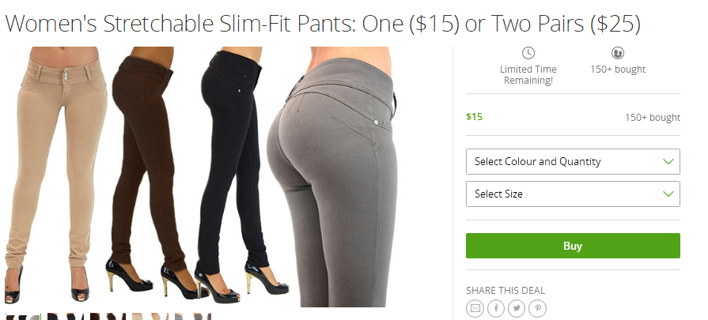This screenshot has height=320, width=708.
Task: Click the green chevron in Colour and Quantity box
Action: point(668,161)
